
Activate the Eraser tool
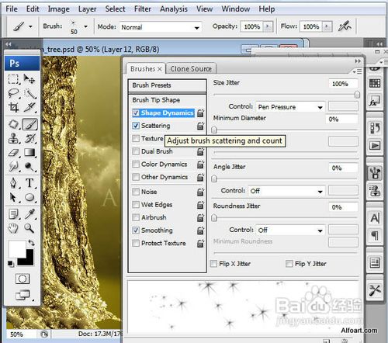(13, 153)
